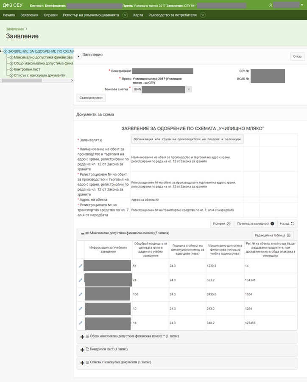Open the Заявителят е type selector
The image size is (307, 382).
click(187, 139)
